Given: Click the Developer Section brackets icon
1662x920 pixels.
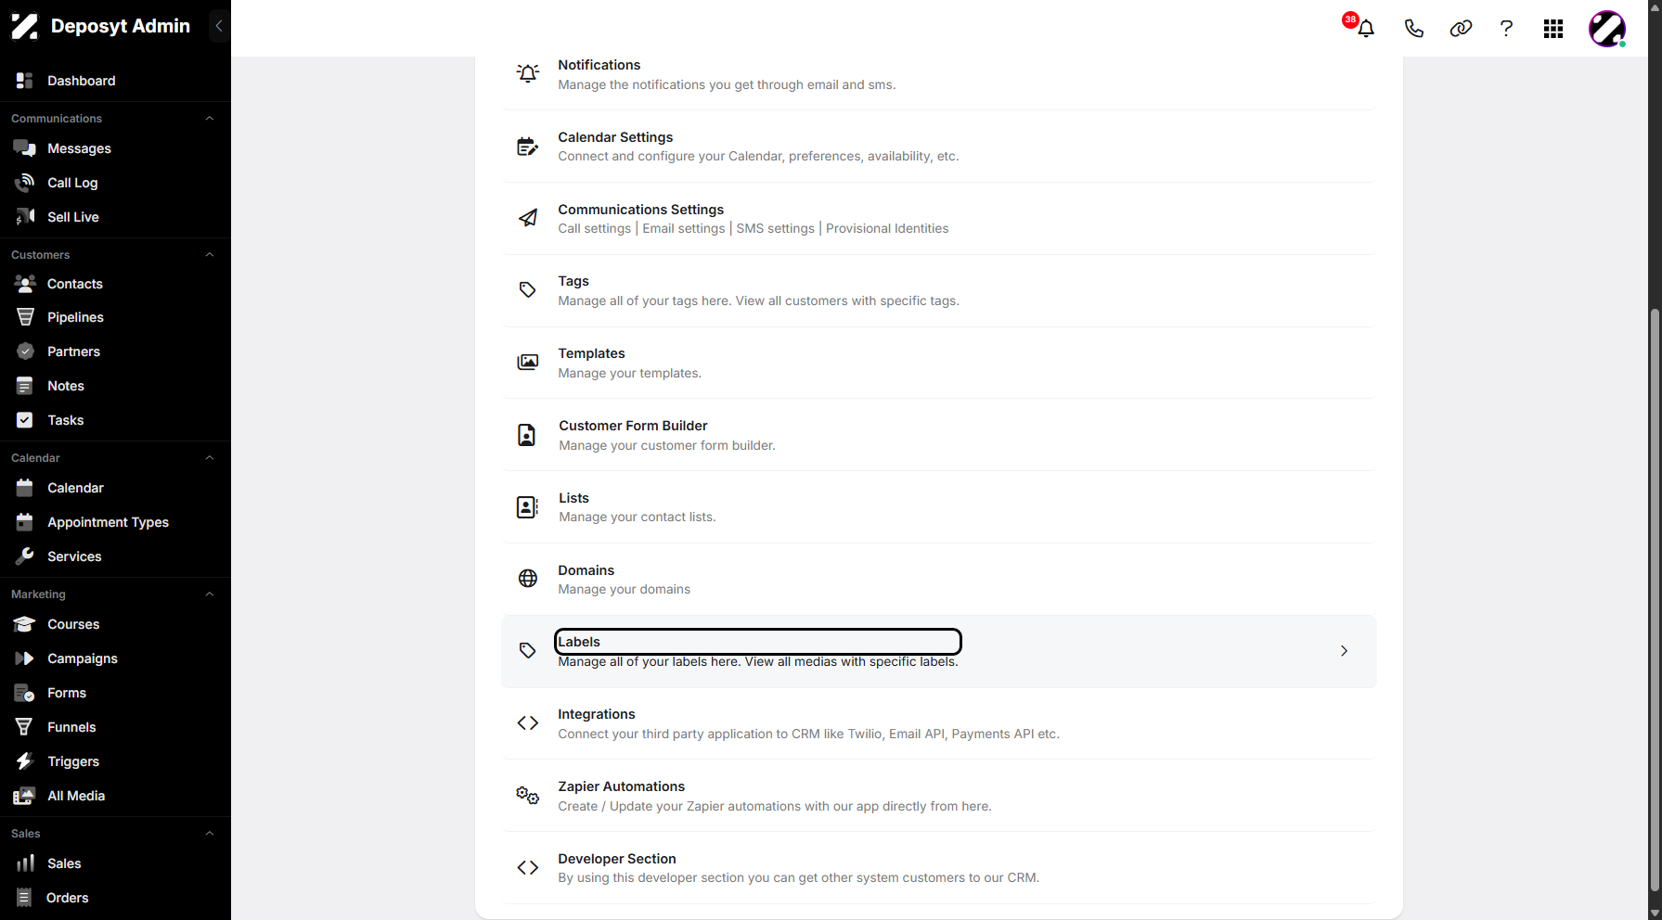Looking at the screenshot, I should click(x=527, y=867).
